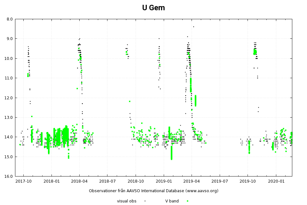
Task: Click the isolated green point near 2018-09 at 12.2
Action: (130, 101)
